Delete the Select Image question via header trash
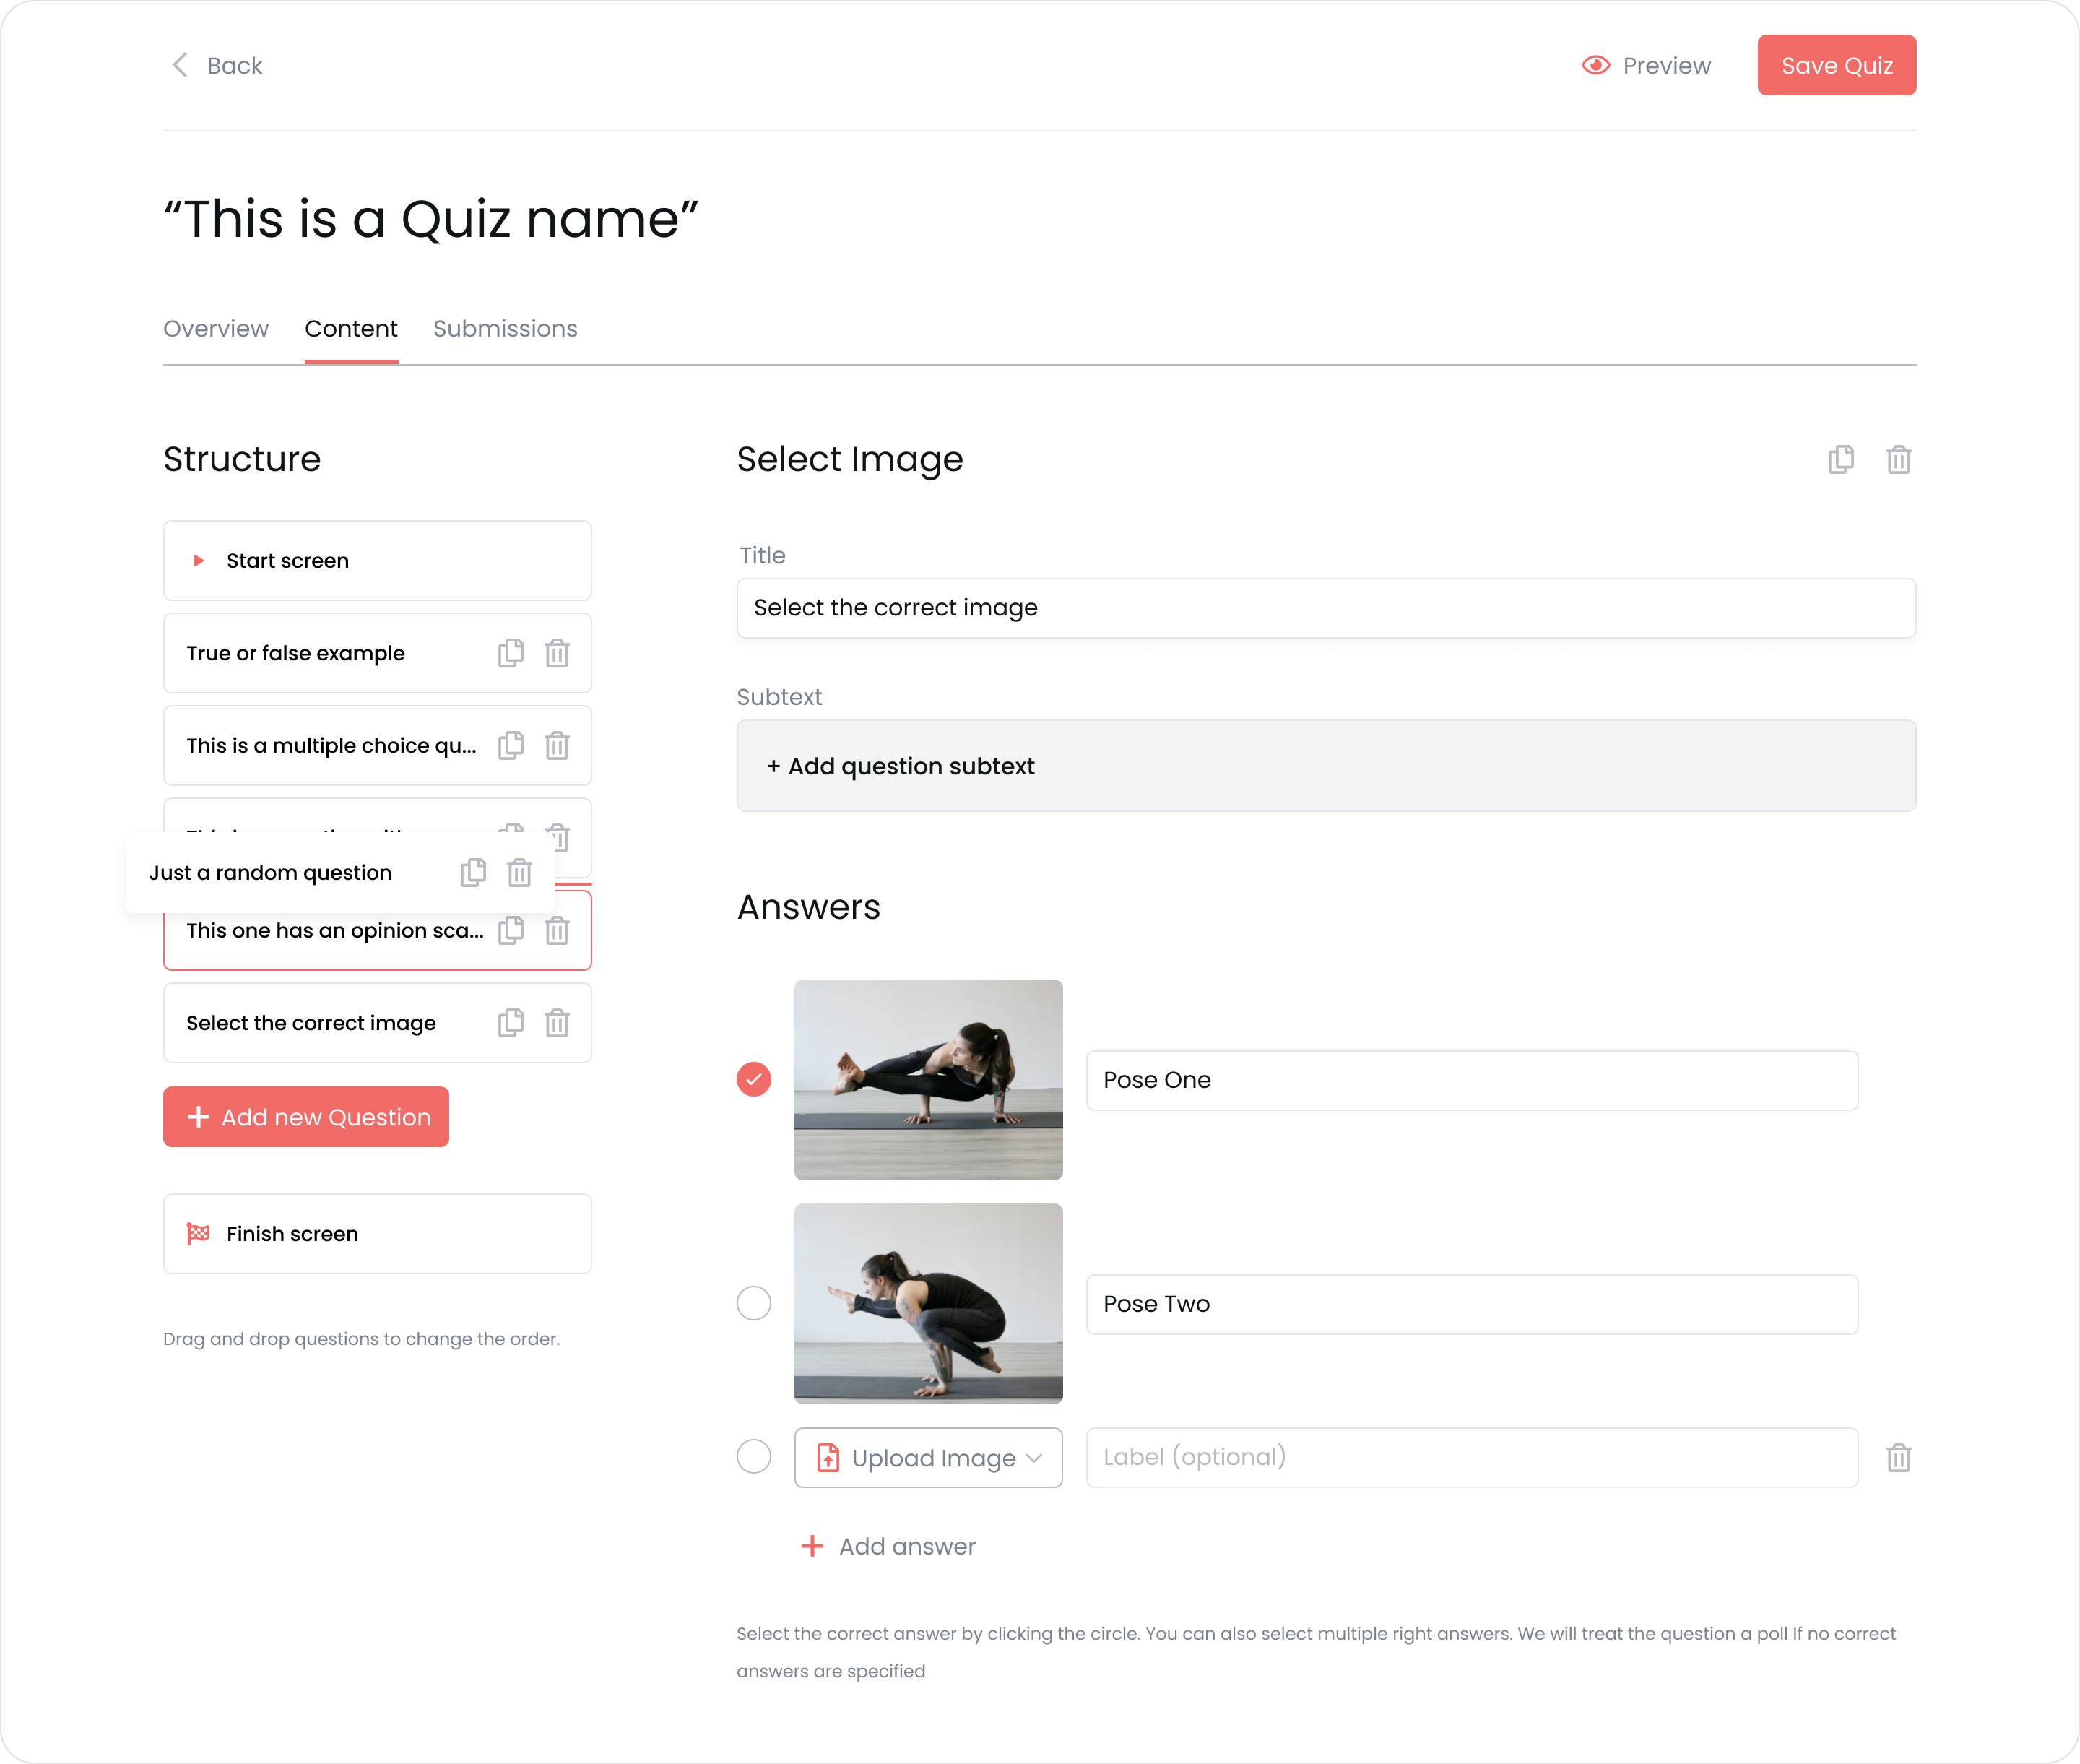This screenshot has height=1764, width=2080. pos(1898,459)
